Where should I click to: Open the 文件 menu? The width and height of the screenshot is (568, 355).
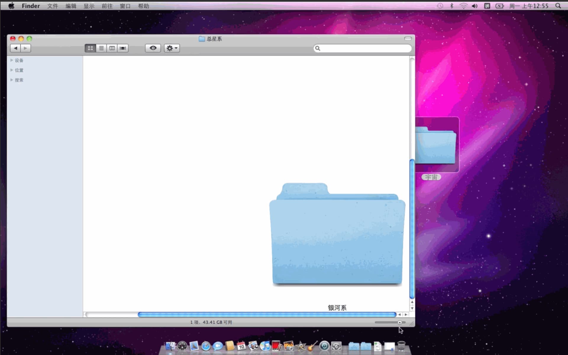click(x=53, y=6)
